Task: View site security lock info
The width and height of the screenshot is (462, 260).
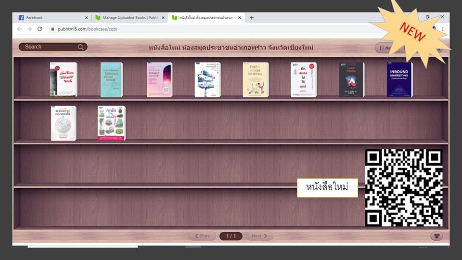Action: pyautogui.click(x=52, y=29)
